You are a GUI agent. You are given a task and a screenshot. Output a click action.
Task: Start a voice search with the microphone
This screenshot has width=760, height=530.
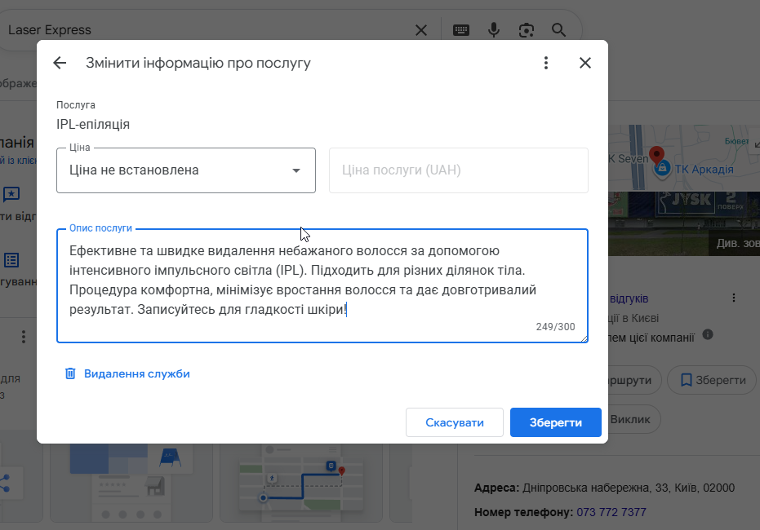point(493,30)
